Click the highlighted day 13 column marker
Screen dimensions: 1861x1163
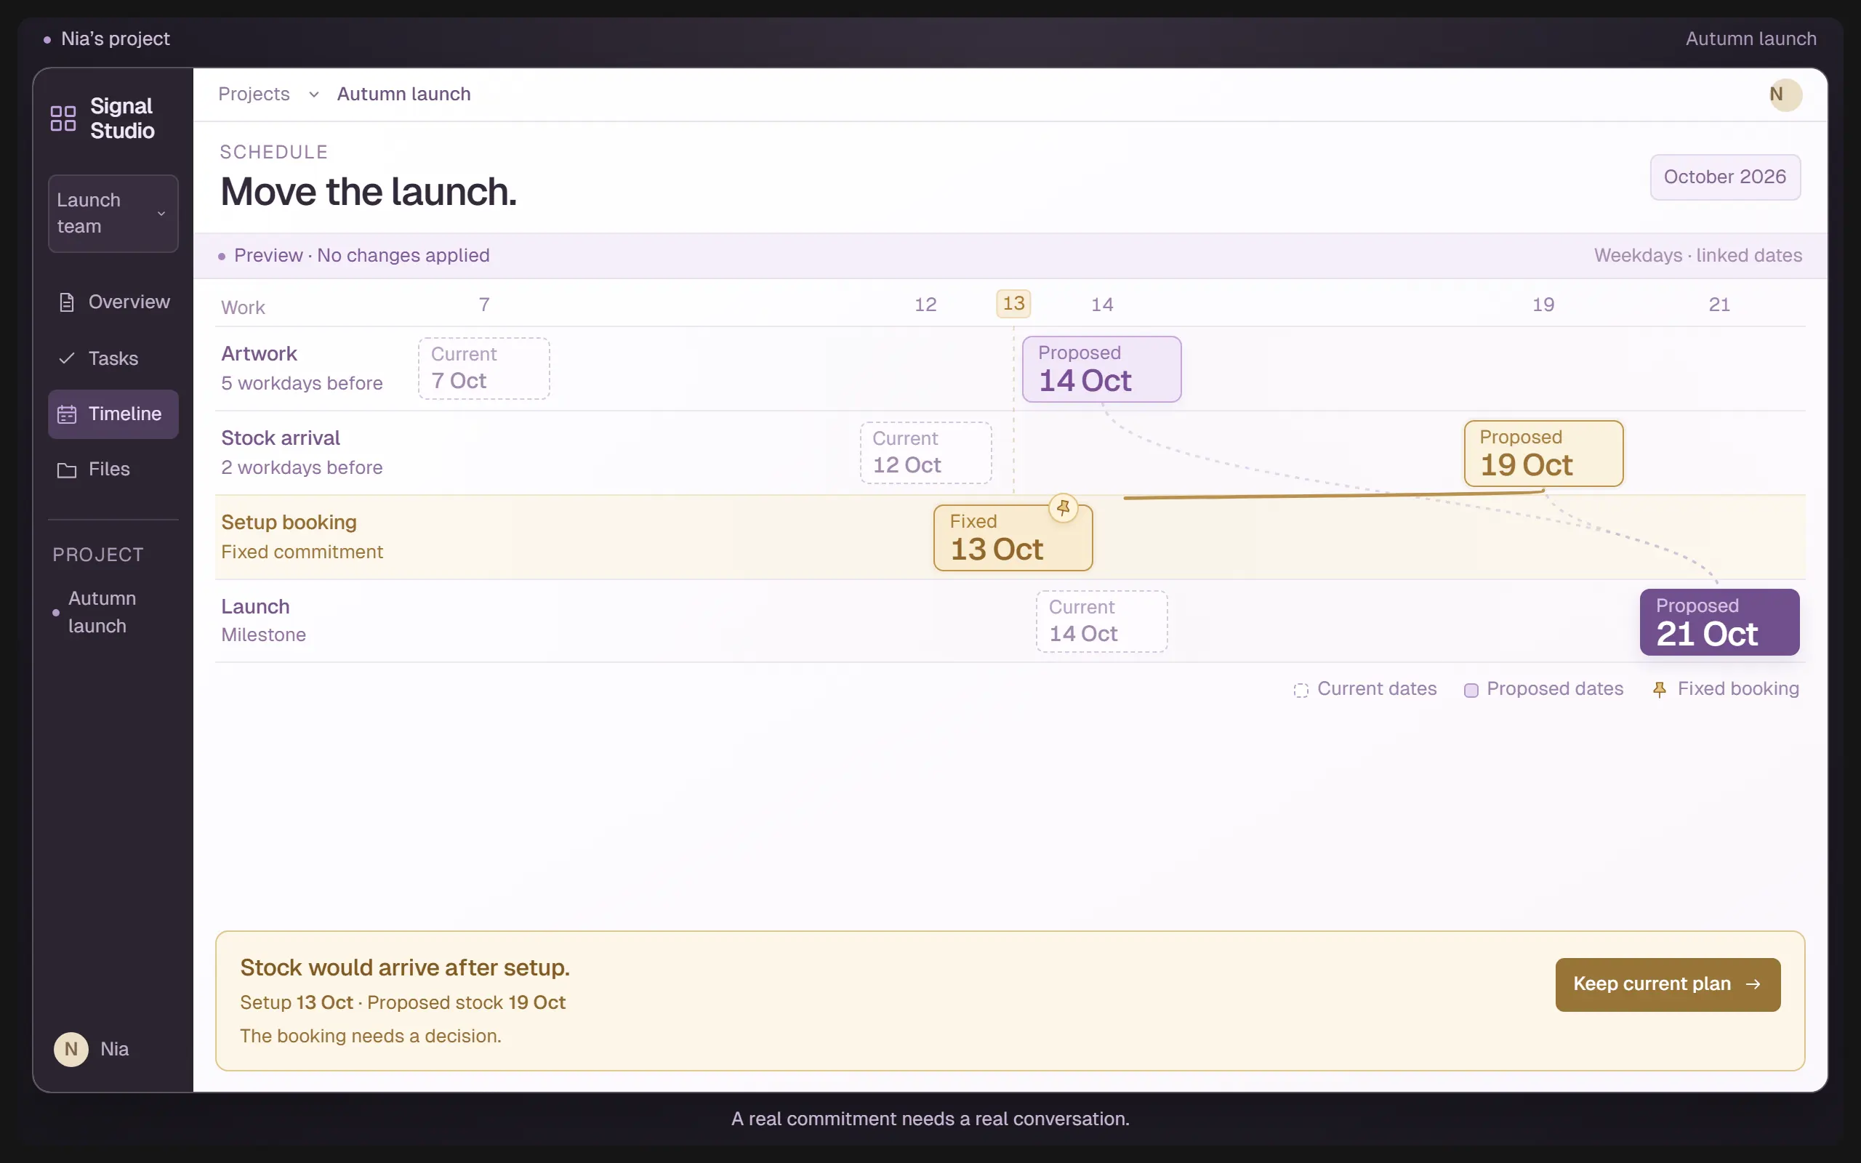click(1013, 304)
